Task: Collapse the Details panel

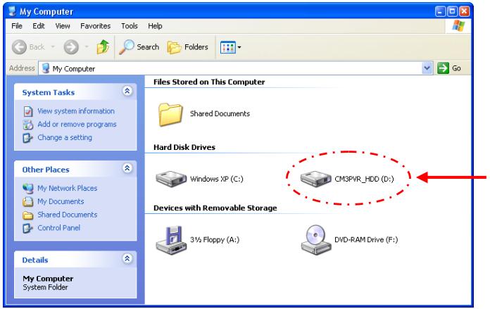Action: tap(127, 259)
